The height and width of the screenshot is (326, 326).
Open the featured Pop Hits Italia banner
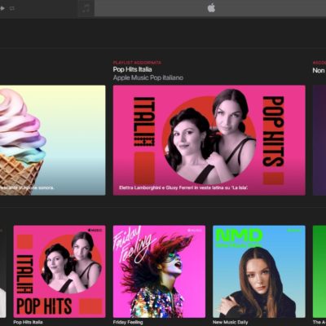point(209,140)
